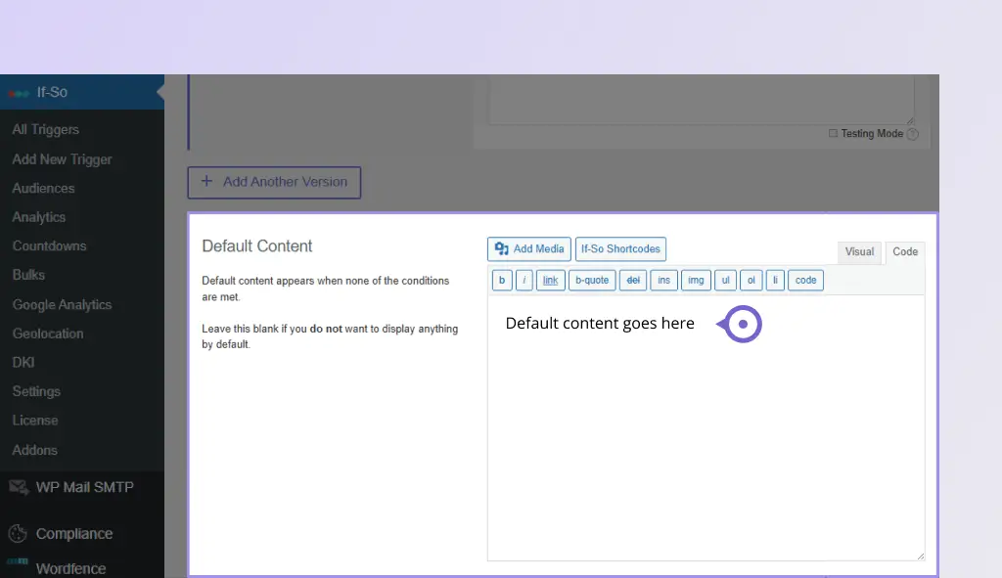This screenshot has width=1002, height=578.
Task: Open DKI menu item
Action: (x=23, y=362)
